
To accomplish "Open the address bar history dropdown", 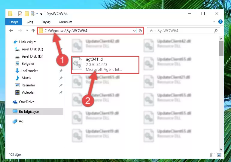I will (134, 31).
